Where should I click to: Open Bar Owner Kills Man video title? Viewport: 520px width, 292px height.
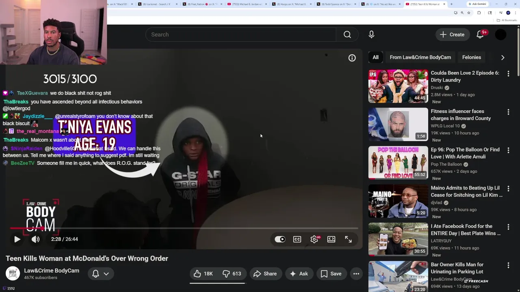click(457, 268)
